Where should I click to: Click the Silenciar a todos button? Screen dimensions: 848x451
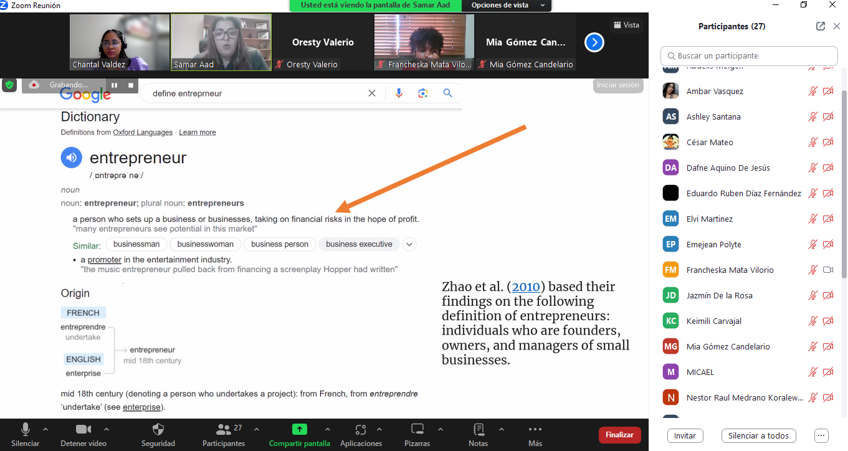(x=758, y=435)
